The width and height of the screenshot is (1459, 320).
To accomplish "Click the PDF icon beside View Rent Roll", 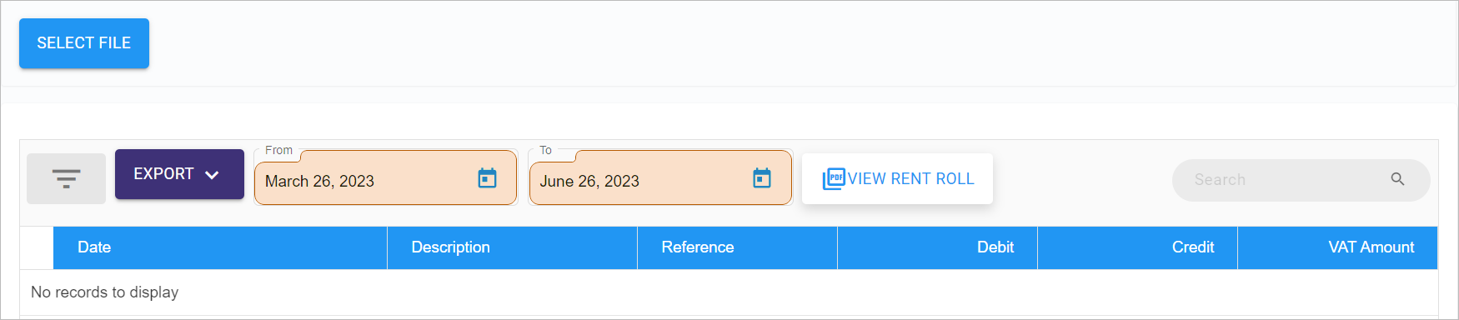I will (833, 179).
